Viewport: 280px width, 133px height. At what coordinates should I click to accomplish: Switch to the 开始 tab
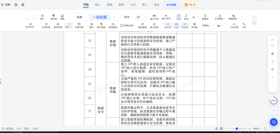pyautogui.click(x=86, y=5)
